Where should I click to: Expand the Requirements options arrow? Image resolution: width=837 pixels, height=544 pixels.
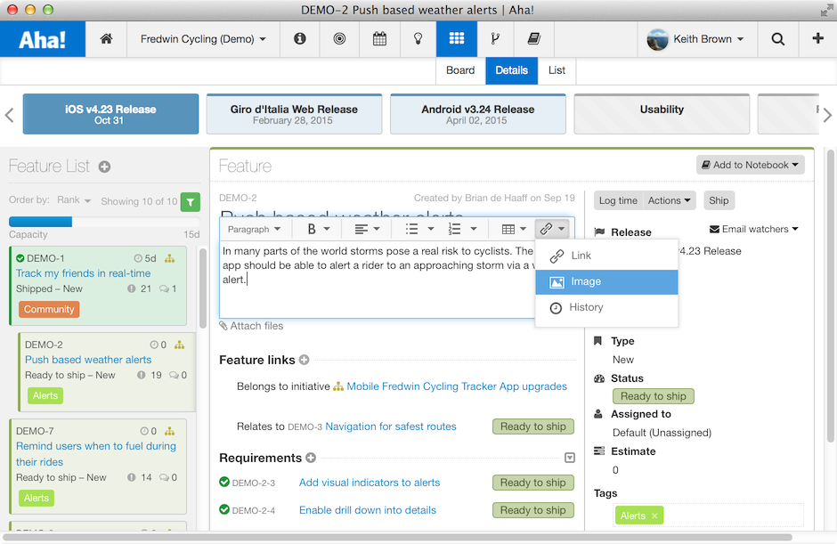pyautogui.click(x=570, y=458)
